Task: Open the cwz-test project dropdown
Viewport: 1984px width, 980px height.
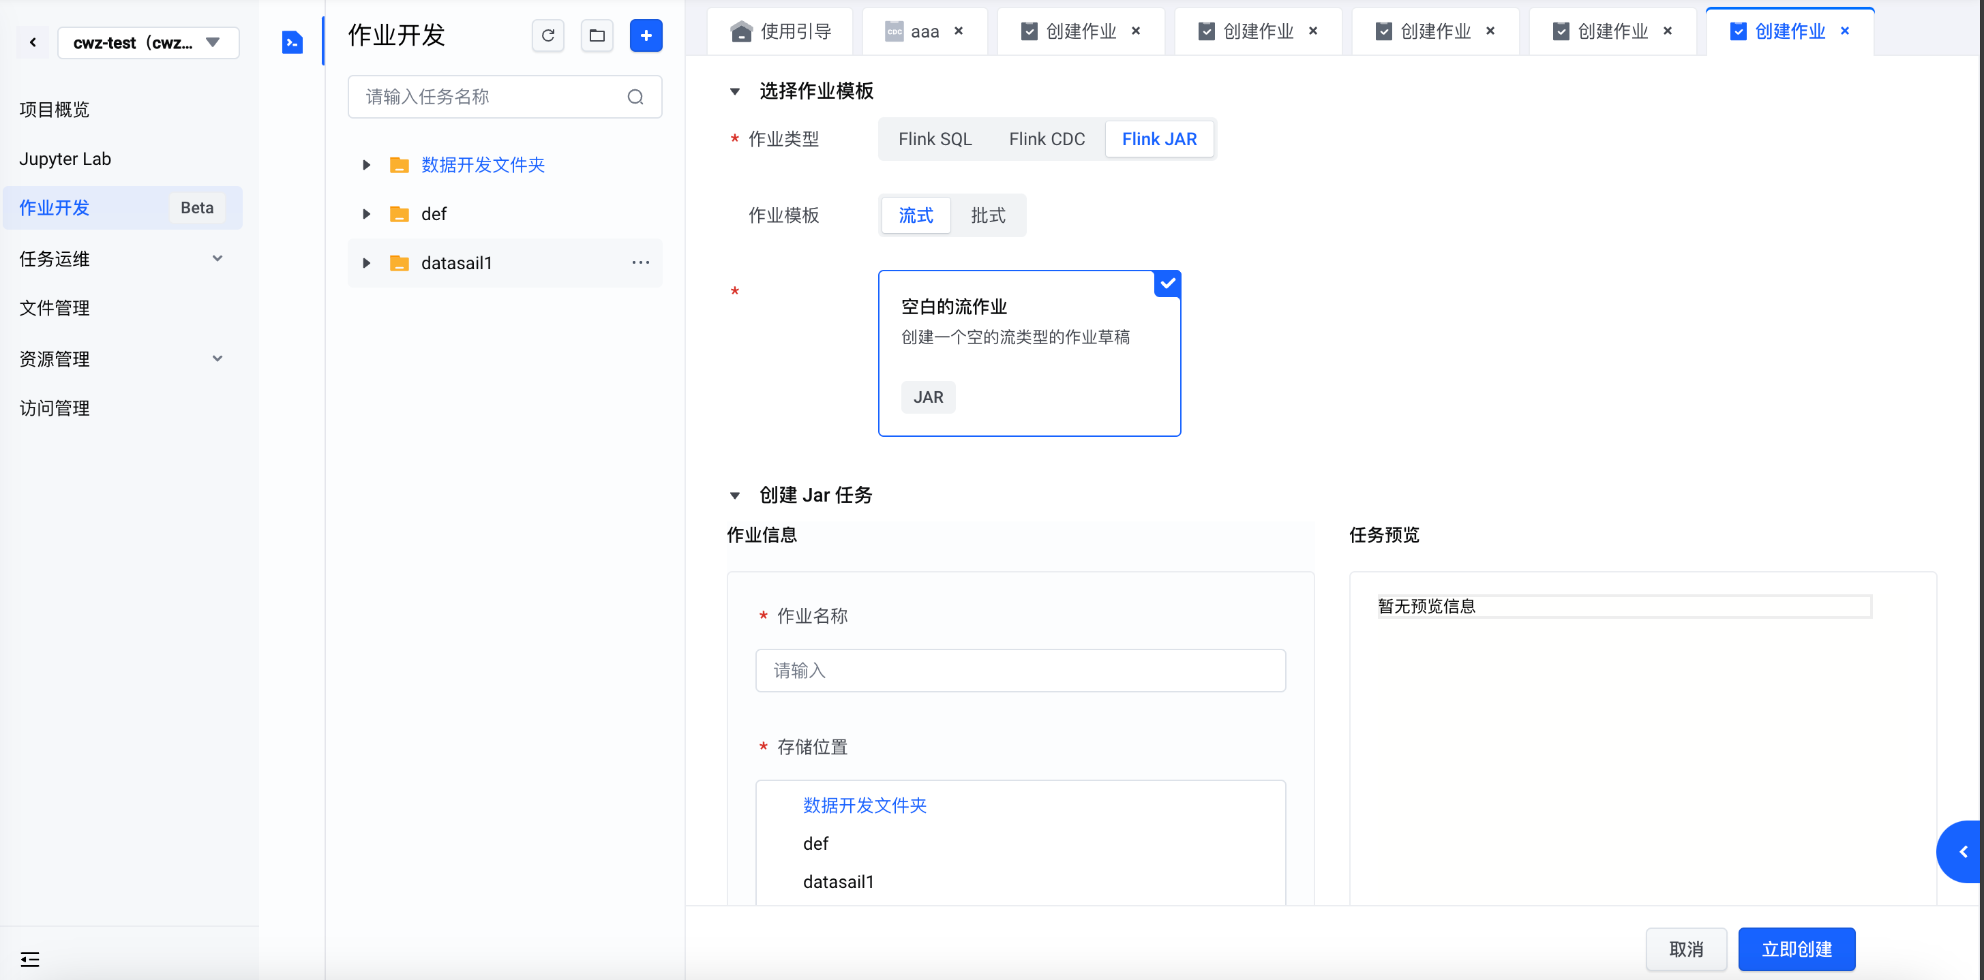Action: 148,42
